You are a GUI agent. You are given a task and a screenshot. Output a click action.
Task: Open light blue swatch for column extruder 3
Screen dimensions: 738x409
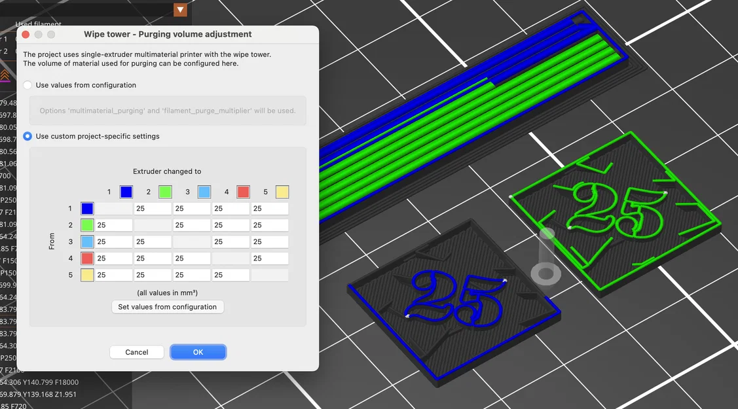coord(204,192)
